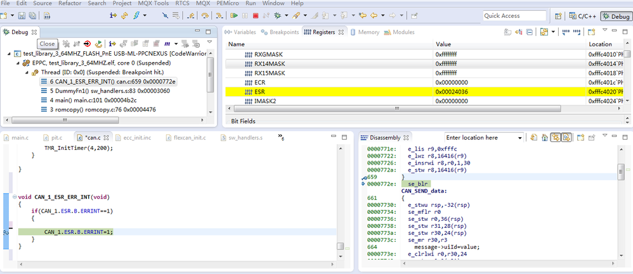Click the Disassembly vertical scrollbar thumb
The width and height of the screenshot is (633, 274).
pyautogui.click(x=621, y=171)
